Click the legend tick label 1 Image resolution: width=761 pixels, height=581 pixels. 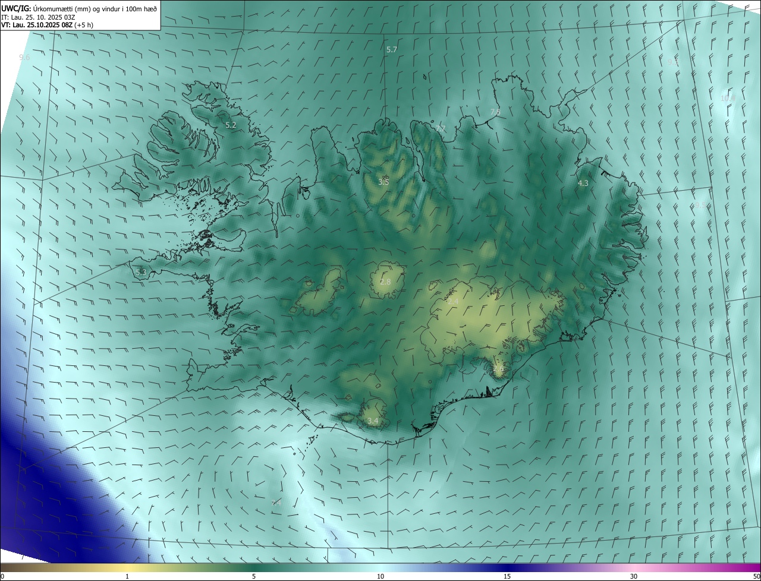(x=127, y=577)
